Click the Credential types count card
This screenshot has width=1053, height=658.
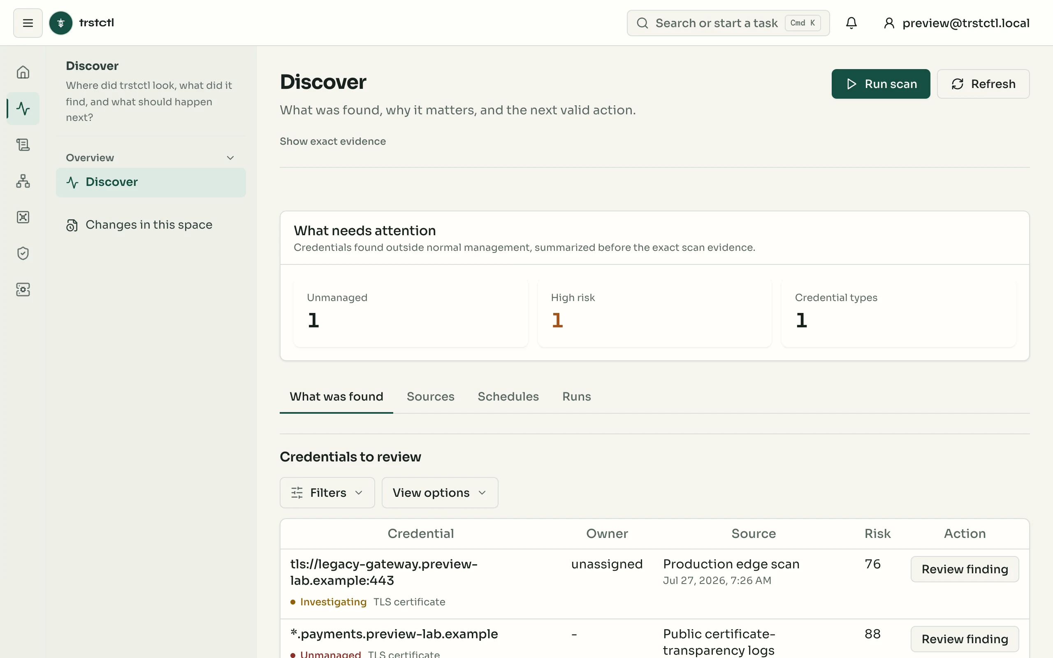[x=898, y=313]
